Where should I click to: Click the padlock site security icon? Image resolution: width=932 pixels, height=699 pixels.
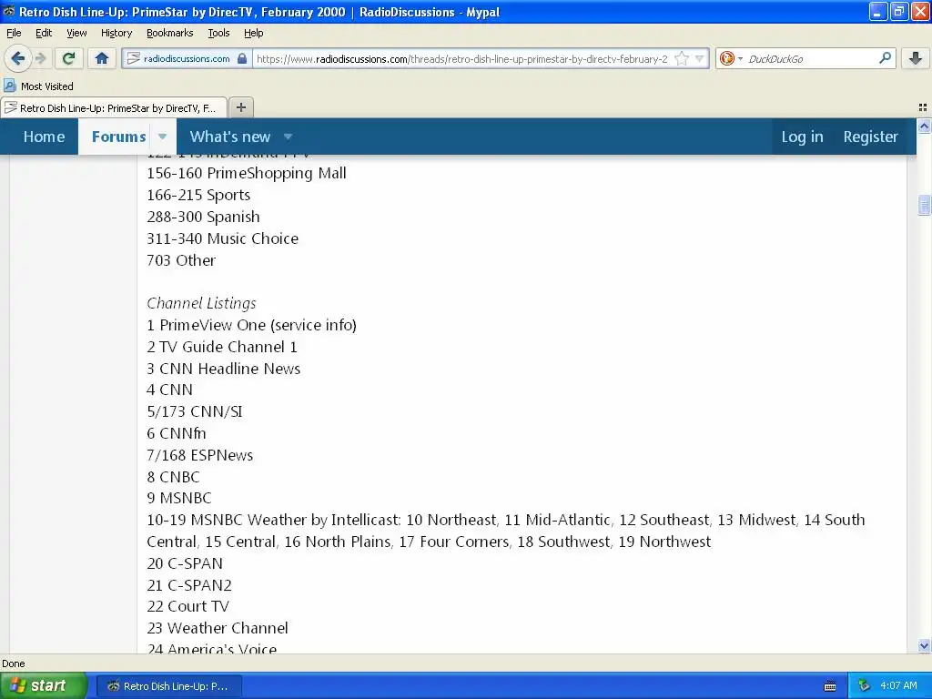point(242,58)
